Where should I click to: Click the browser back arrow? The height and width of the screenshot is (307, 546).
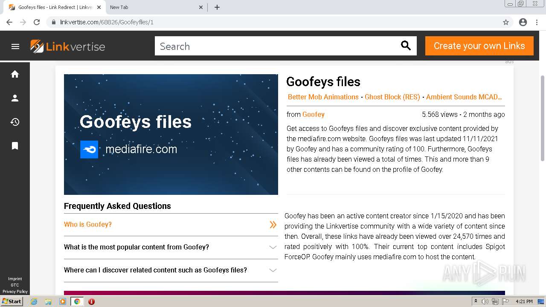click(9, 22)
